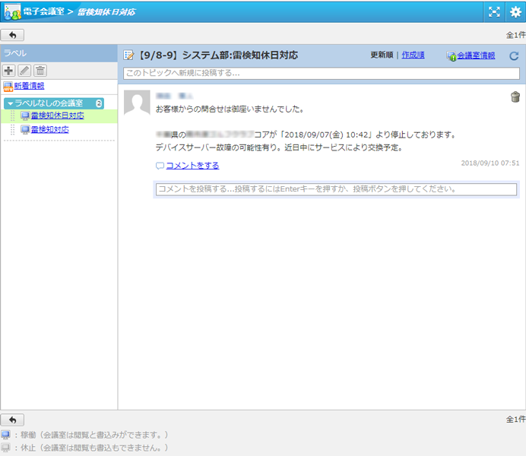Collapse the ラベルなしの会議室 group
The height and width of the screenshot is (456, 526).
point(10,103)
